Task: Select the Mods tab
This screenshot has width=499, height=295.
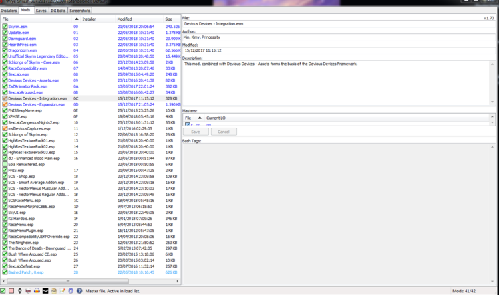Action: click(25, 10)
